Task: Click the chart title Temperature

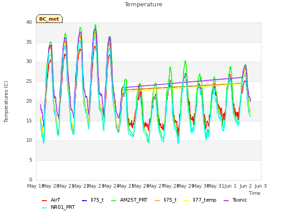Action: [144, 4]
